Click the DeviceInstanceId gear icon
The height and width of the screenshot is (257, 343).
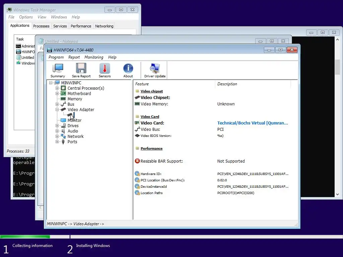coord(137,186)
